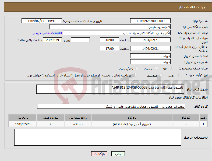
Task: Click the نام کالا column header
Action: click(x=132, y=118)
